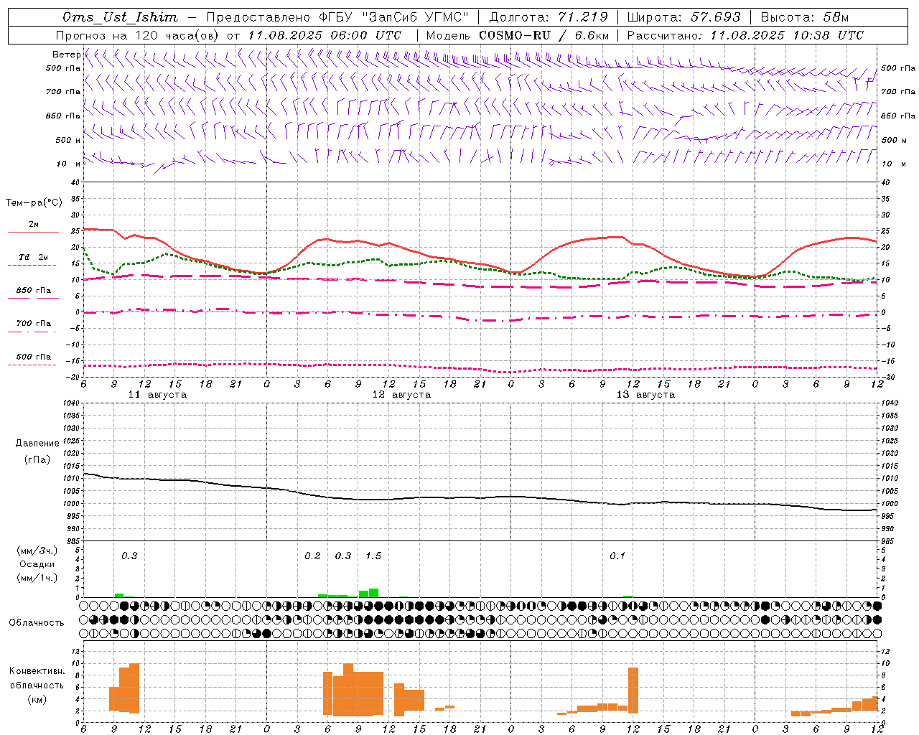Click the red 2м temperature legend line
The width and height of the screenshot is (919, 735).
[33, 232]
